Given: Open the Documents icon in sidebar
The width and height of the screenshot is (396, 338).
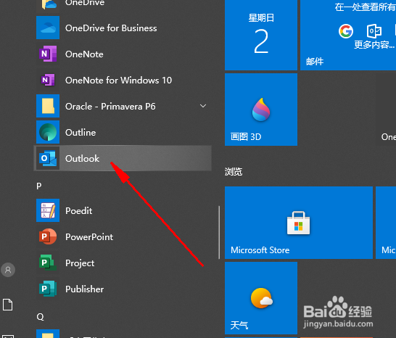Looking at the screenshot, I should point(7,305).
